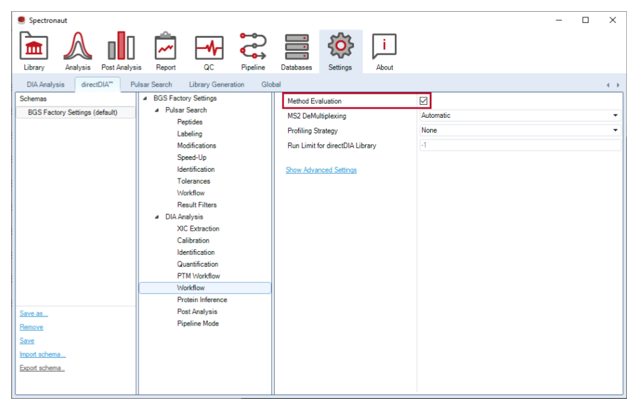Click the Spectronaut app logo in title bar

(x=22, y=20)
